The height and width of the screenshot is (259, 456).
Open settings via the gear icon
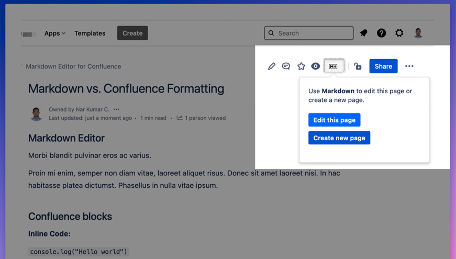(x=399, y=33)
